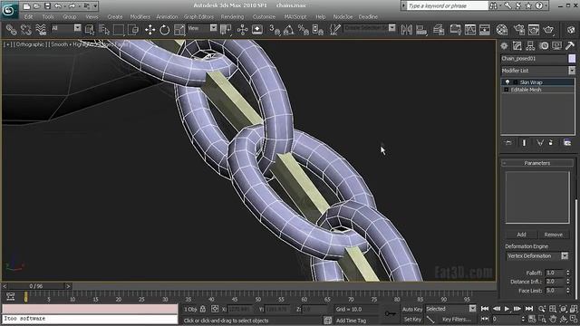This screenshot has height=326, width=580.
Task: Click the Use Pivot Point Center icon
Action: coord(226,30)
